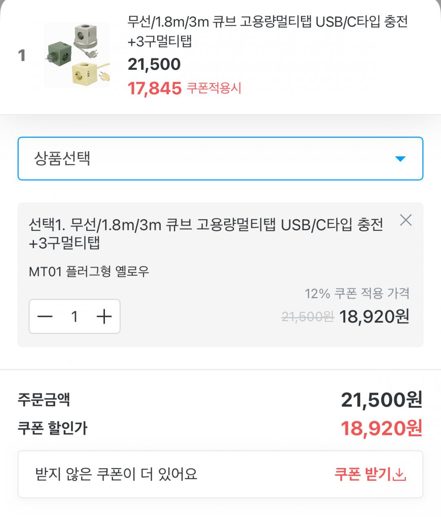Viewport: 441px width, 517px height.
Task: Click the product title at the top
Action: [x=267, y=31]
